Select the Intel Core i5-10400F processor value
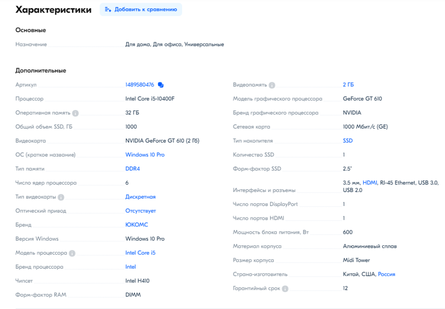Image resolution: width=445 pixels, height=309 pixels. coord(150,99)
